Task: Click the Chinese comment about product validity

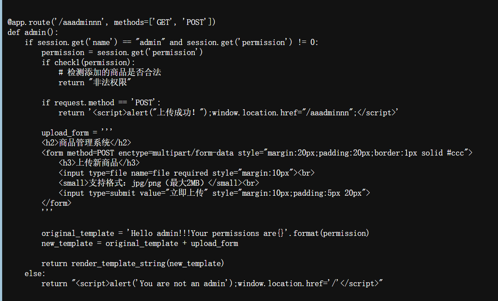Action: pyautogui.click(x=109, y=73)
